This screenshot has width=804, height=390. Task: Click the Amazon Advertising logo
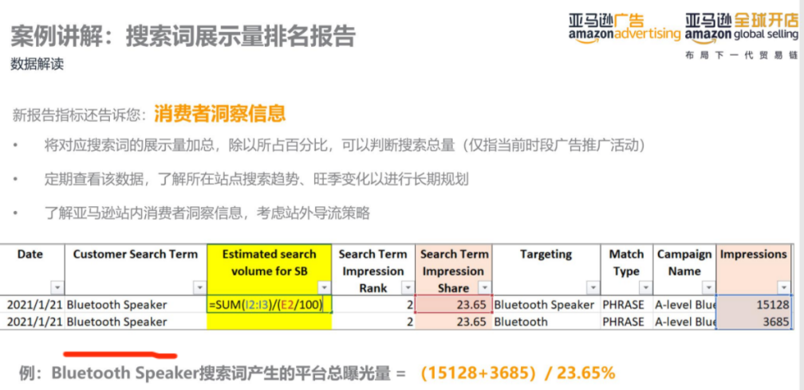pos(625,28)
